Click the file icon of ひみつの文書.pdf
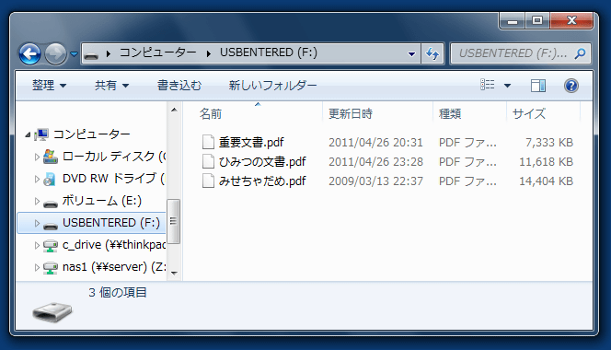The image size is (611, 350). click(x=208, y=161)
